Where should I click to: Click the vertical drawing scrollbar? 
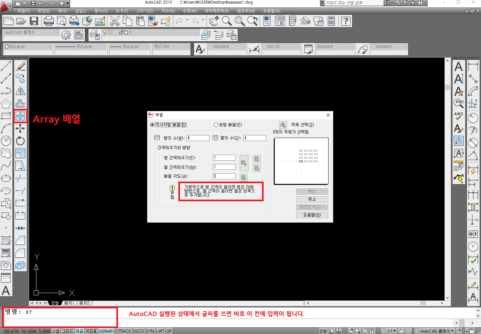coord(447,179)
